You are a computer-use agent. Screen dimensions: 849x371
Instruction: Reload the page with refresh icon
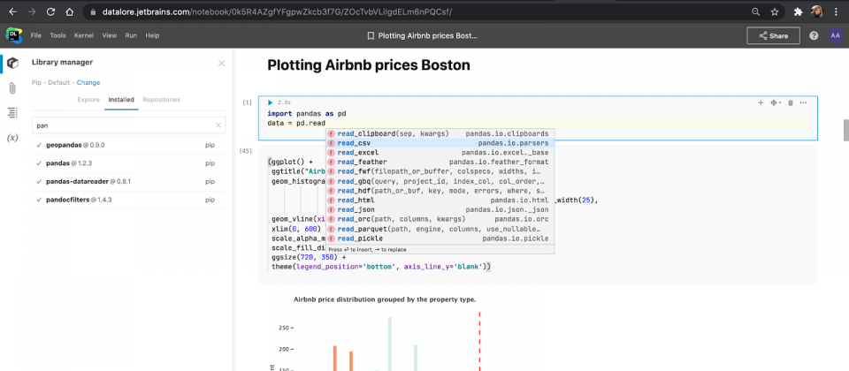point(50,11)
